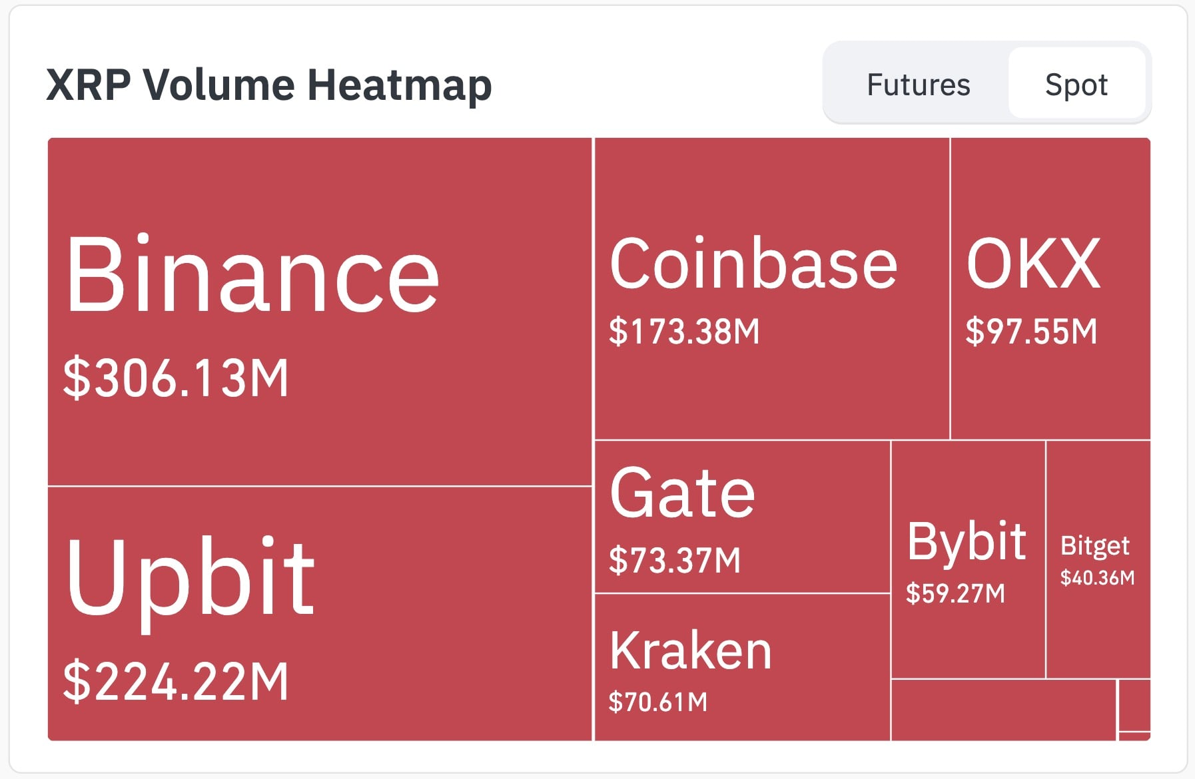Click the $73.37M Gate volume figure
1195x779 pixels.
675,560
